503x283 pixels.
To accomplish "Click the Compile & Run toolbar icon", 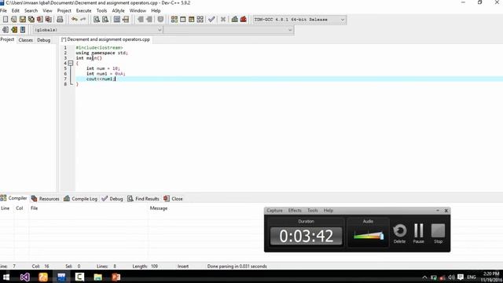I will tap(192, 20).
